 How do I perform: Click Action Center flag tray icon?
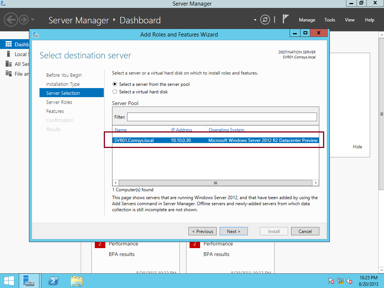click(x=331, y=281)
